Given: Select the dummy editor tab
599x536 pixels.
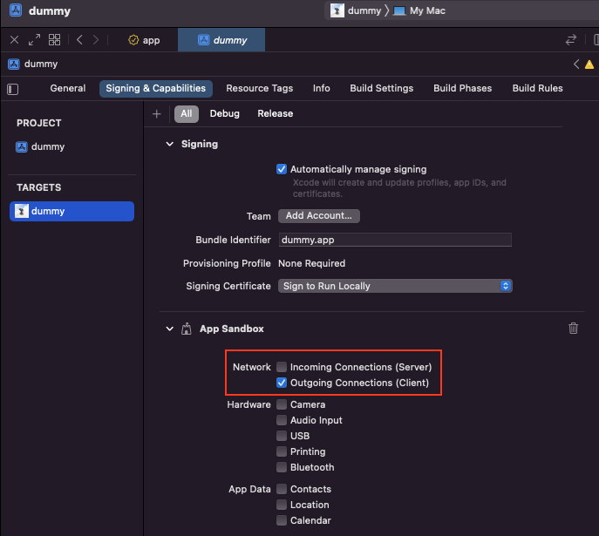Looking at the screenshot, I should tap(221, 40).
